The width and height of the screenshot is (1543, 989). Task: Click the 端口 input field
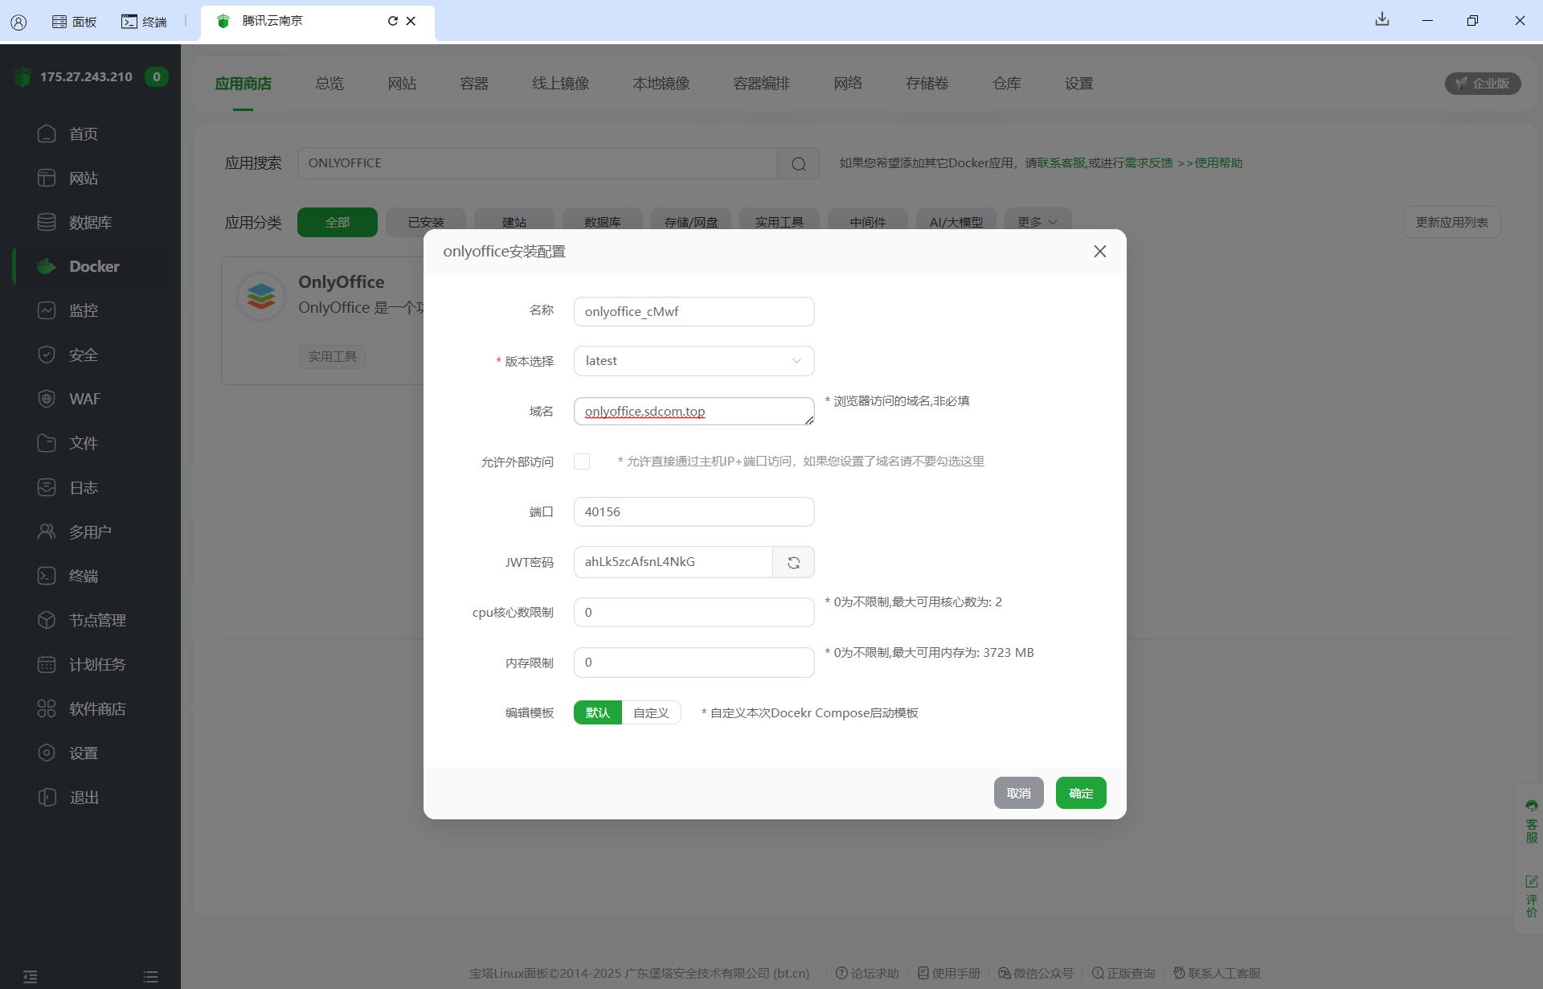(x=694, y=512)
